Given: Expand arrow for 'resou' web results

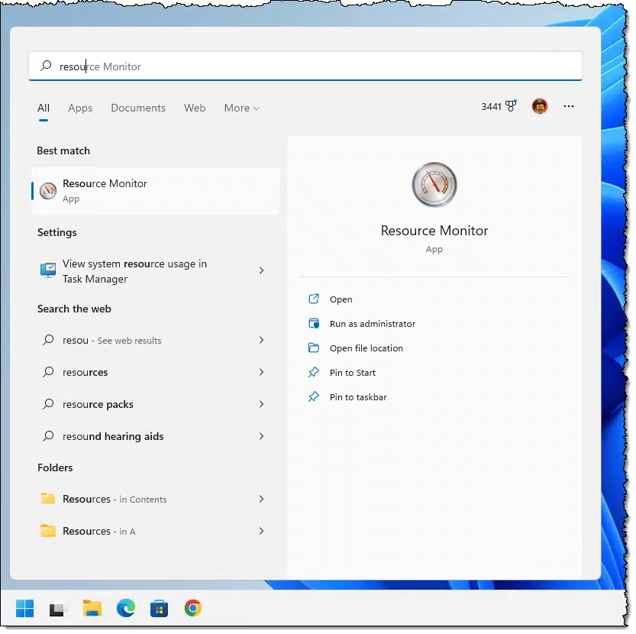Looking at the screenshot, I should pyautogui.click(x=261, y=340).
